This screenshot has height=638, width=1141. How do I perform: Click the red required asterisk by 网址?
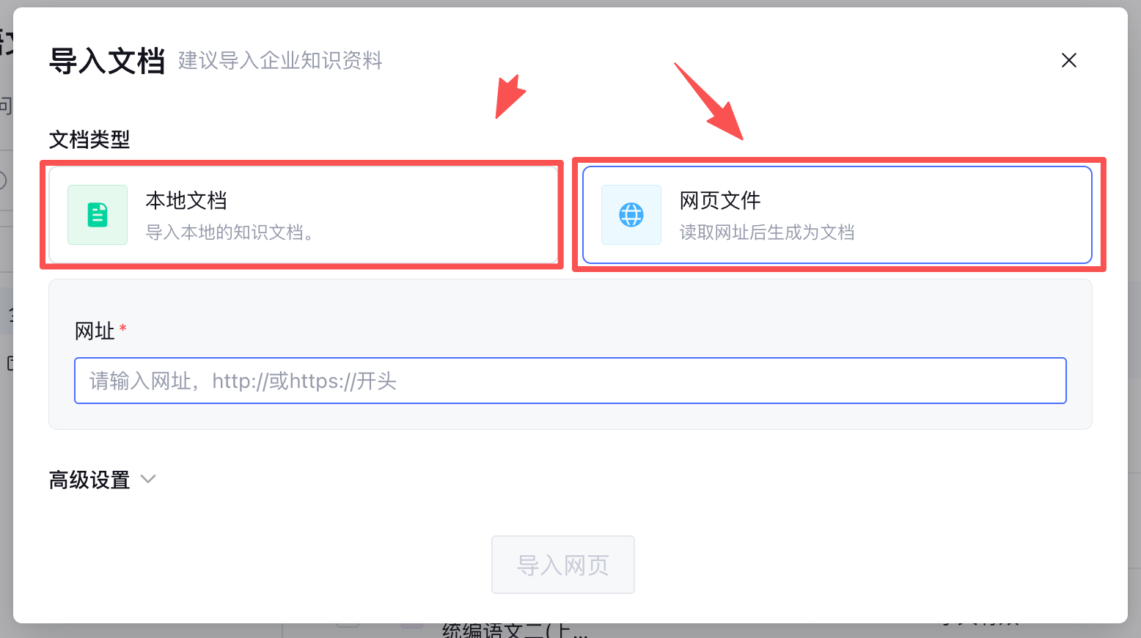(x=123, y=328)
